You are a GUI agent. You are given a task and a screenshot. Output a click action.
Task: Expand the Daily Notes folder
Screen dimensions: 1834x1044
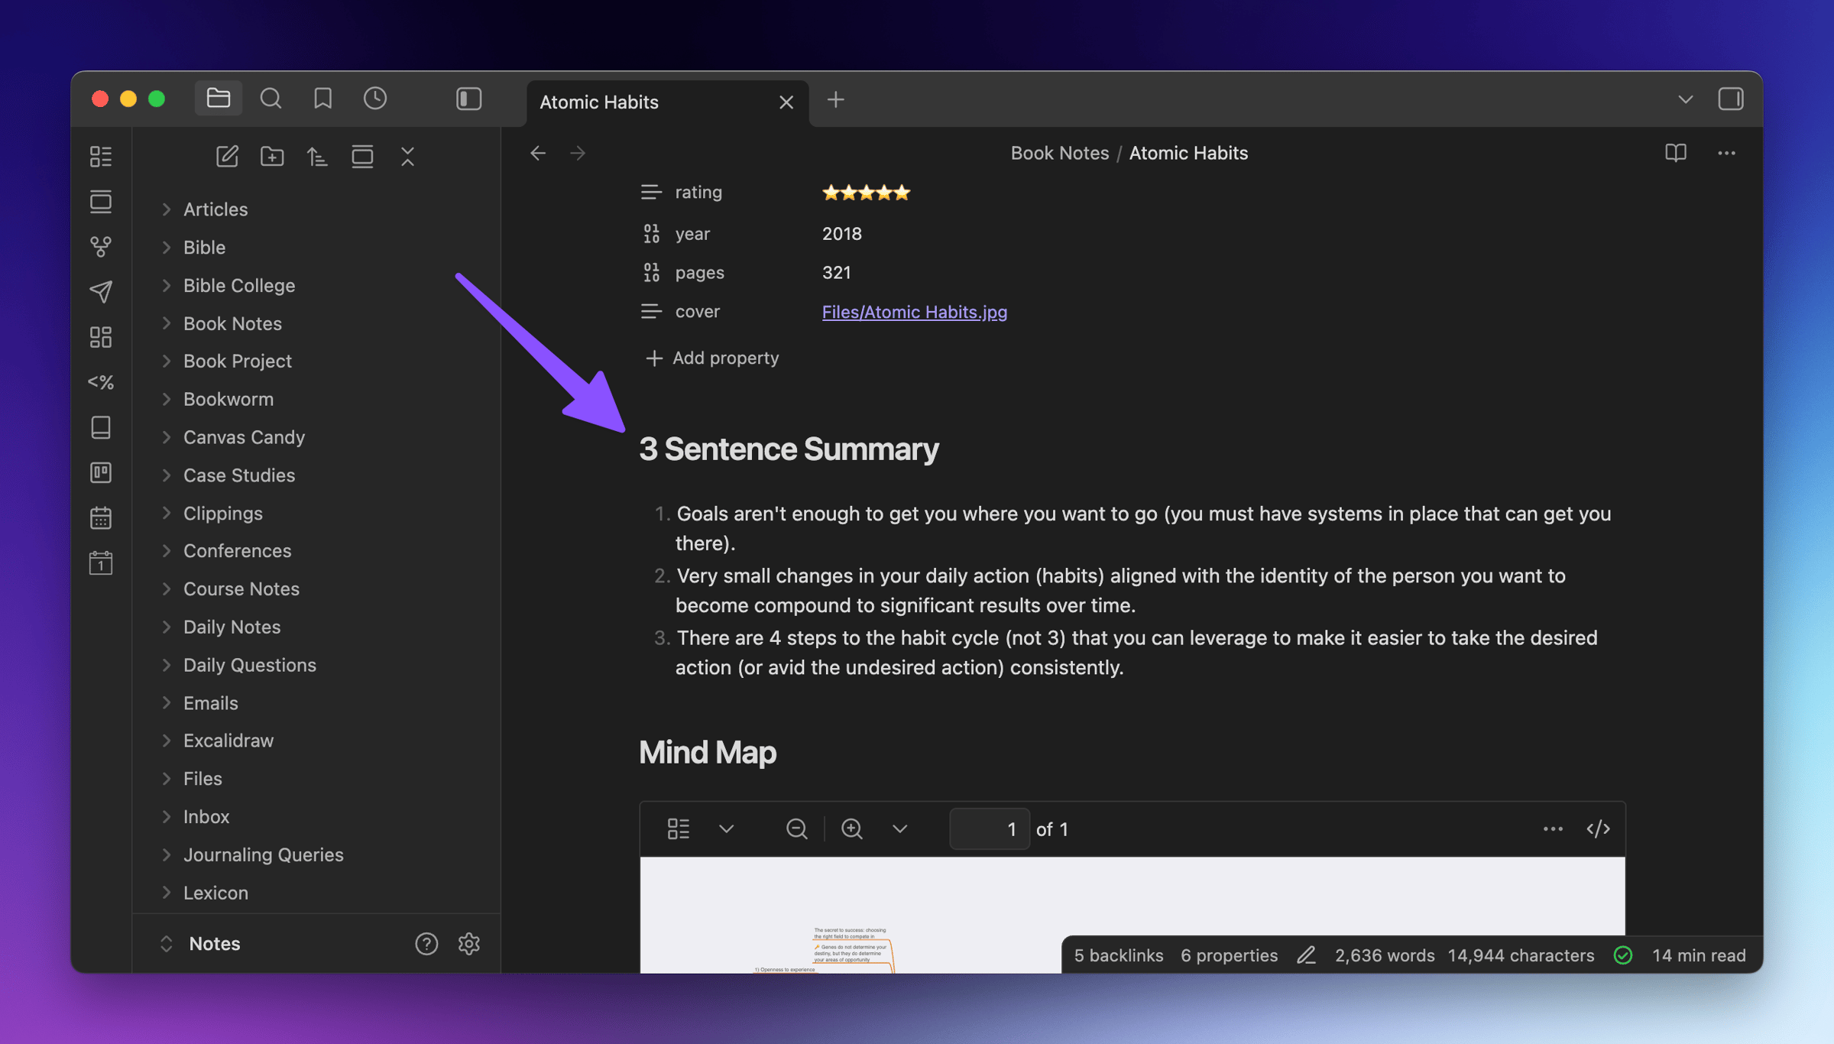[x=232, y=627]
